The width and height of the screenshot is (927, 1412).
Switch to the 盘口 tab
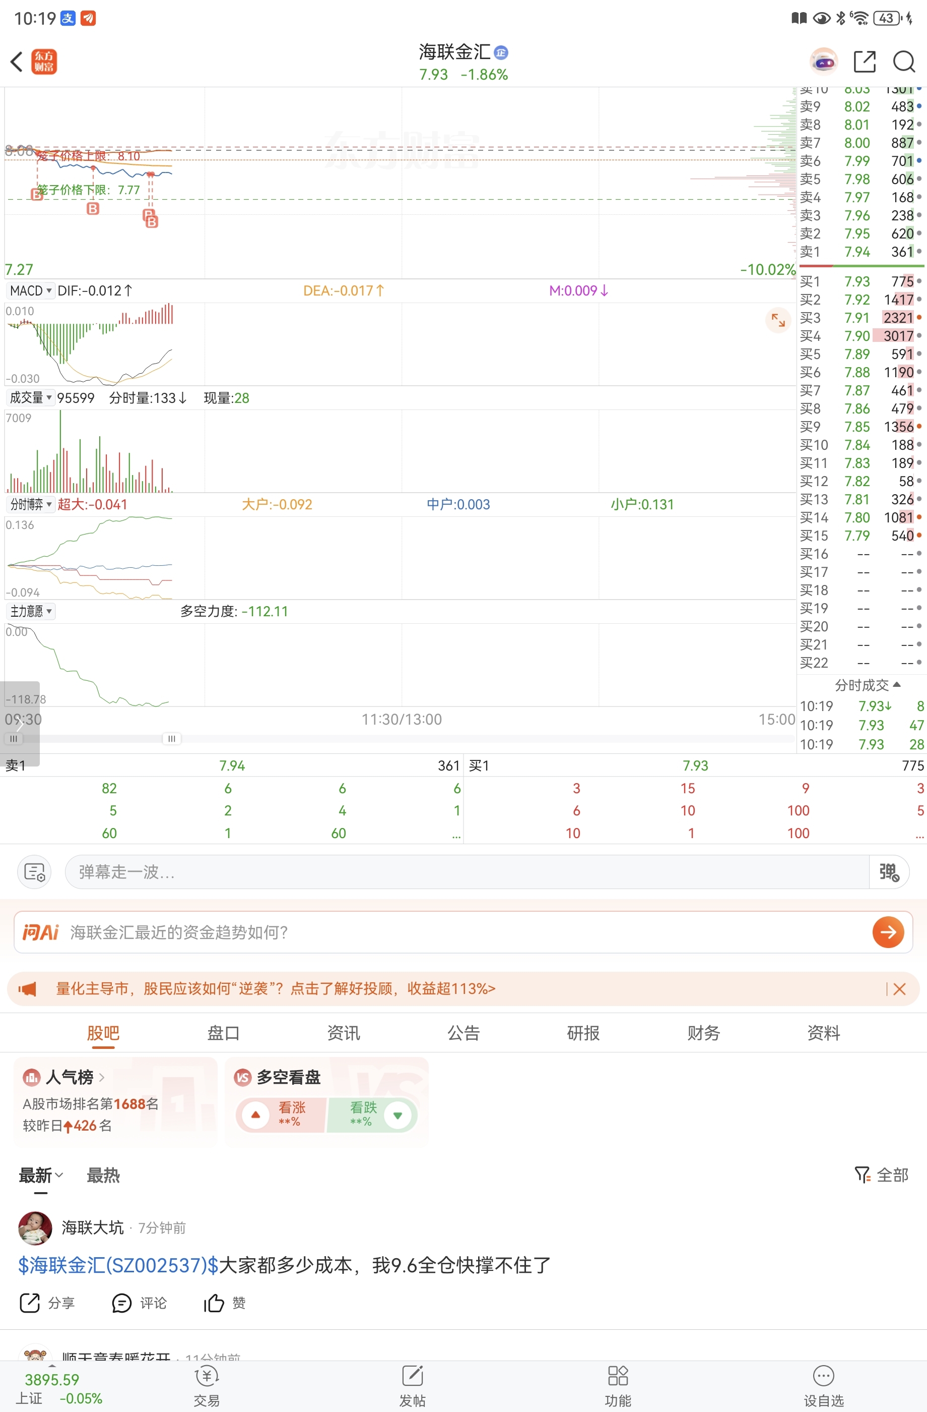[224, 1033]
